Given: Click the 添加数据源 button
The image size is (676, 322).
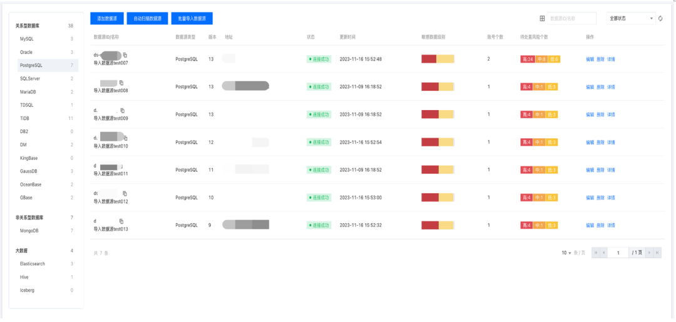Looking at the screenshot, I should click(x=107, y=19).
